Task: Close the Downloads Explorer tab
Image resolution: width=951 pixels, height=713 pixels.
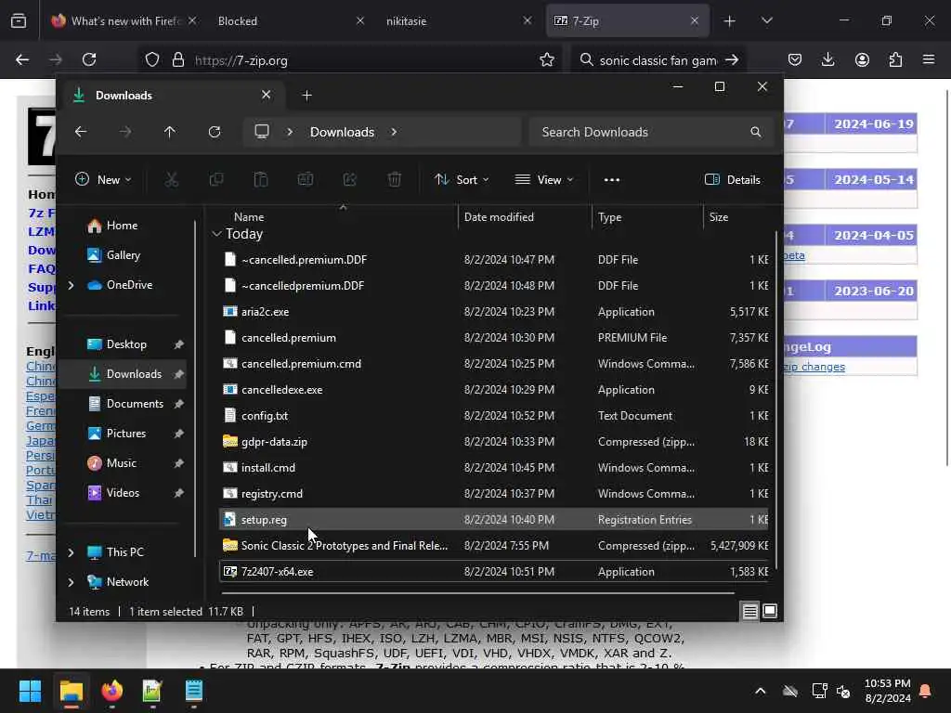Action: (266, 95)
